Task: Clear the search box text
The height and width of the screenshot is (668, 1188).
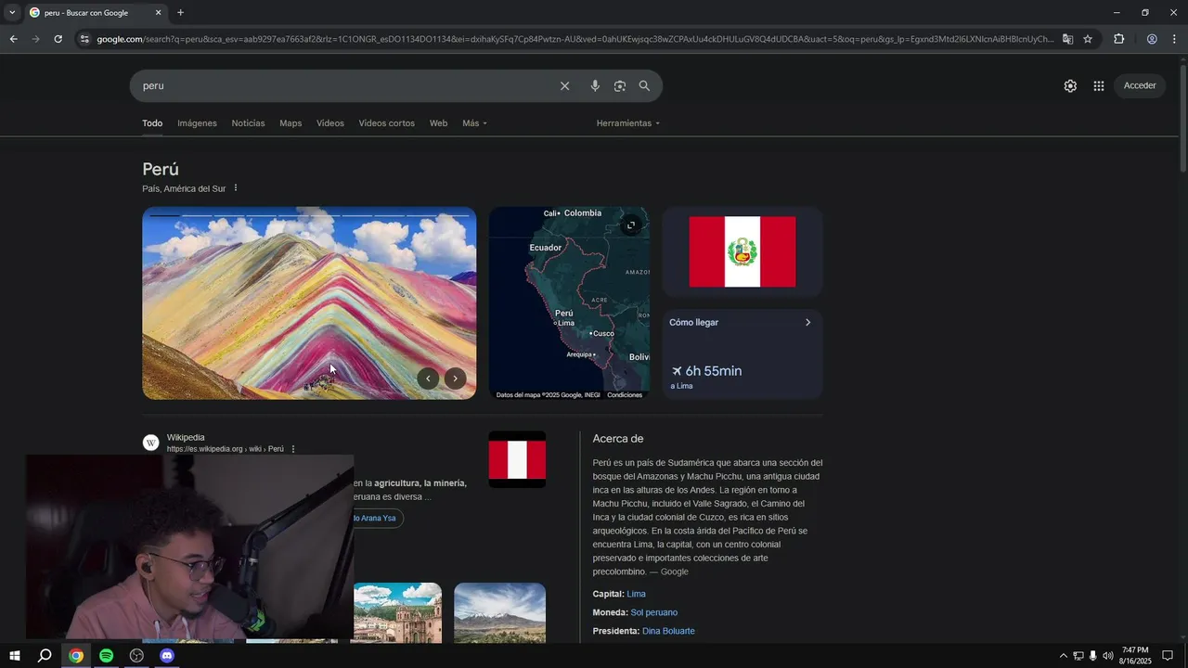Action: click(564, 86)
